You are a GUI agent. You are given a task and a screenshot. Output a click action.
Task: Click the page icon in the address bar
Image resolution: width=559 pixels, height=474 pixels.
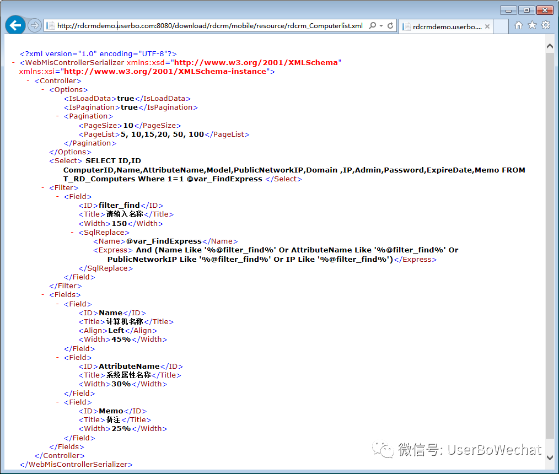point(50,26)
